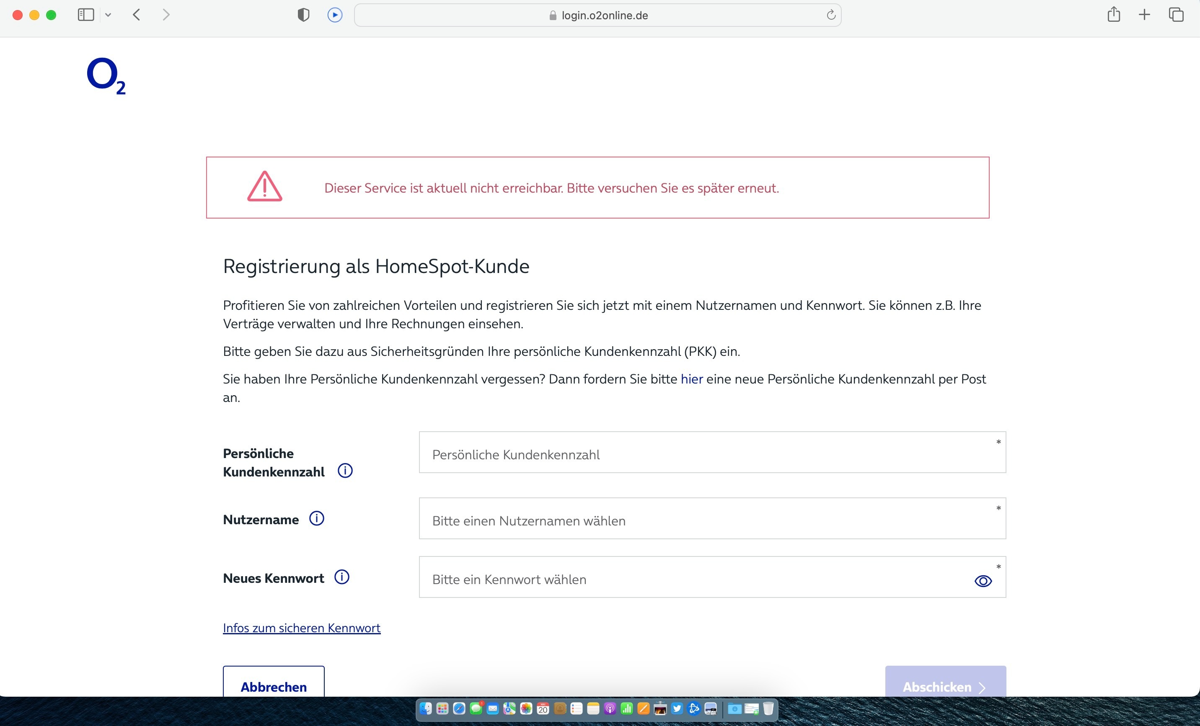Viewport: 1200px width, 726px height.
Task: Open a new tab
Action: (x=1144, y=15)
